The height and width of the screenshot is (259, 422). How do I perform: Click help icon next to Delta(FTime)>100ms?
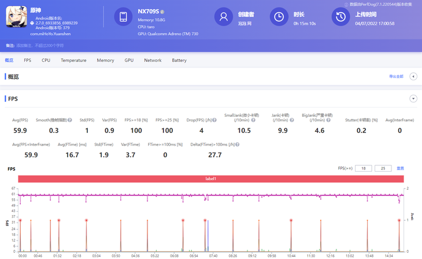click(238, 145)
